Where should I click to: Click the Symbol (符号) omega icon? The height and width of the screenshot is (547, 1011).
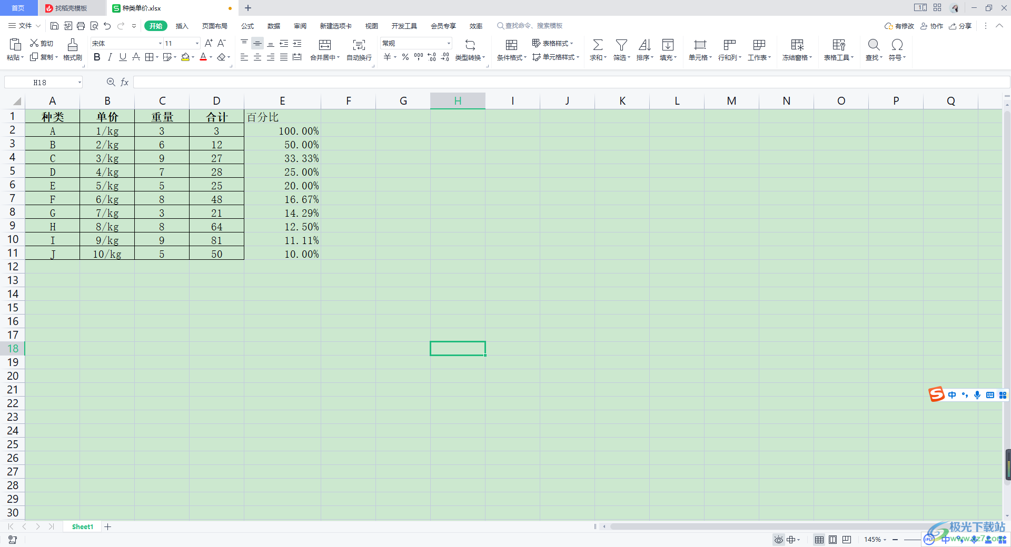[x=897, y=45]
